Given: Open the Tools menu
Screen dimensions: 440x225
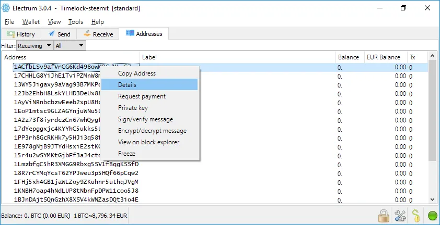Looking at the screenshot, I should pyautogui.click(x=76, y=22).
